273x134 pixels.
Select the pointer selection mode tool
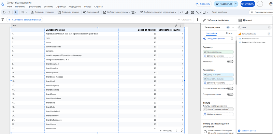click(x=16, y=12)
